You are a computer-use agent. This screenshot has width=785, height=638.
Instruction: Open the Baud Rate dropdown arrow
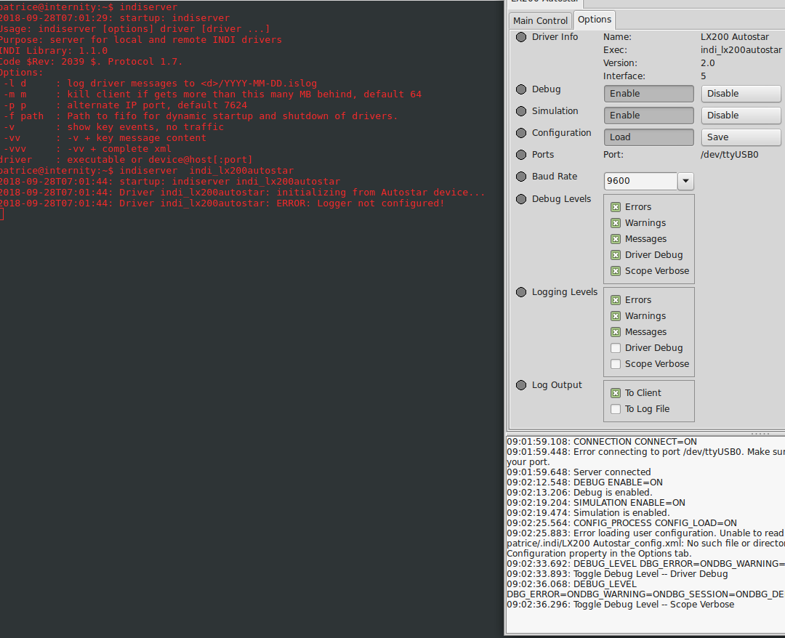pos(685,181)
